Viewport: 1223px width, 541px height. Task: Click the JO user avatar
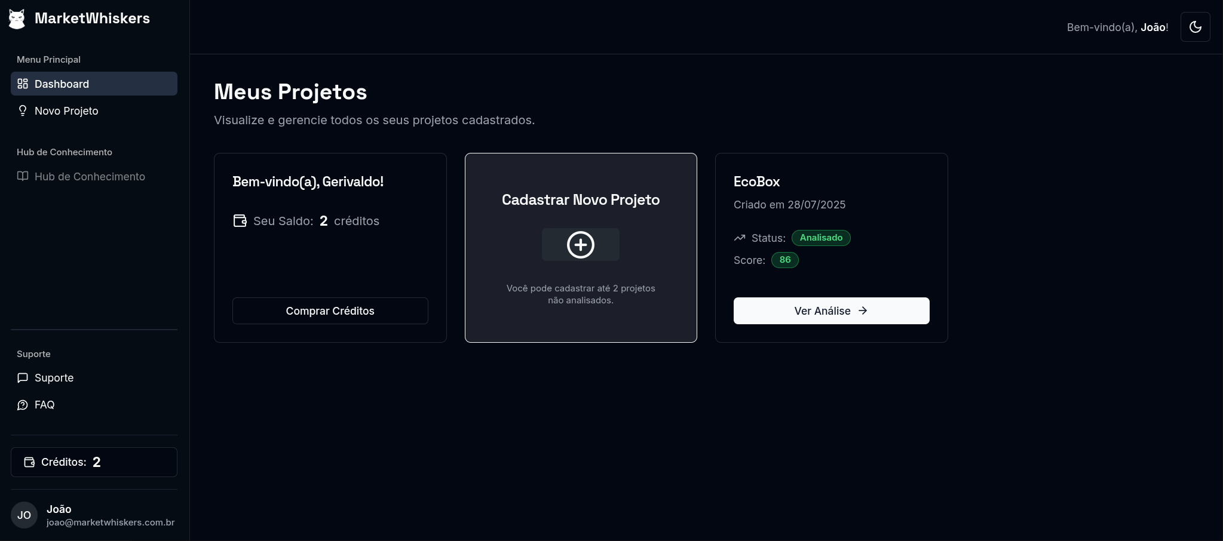click(24, 515)
